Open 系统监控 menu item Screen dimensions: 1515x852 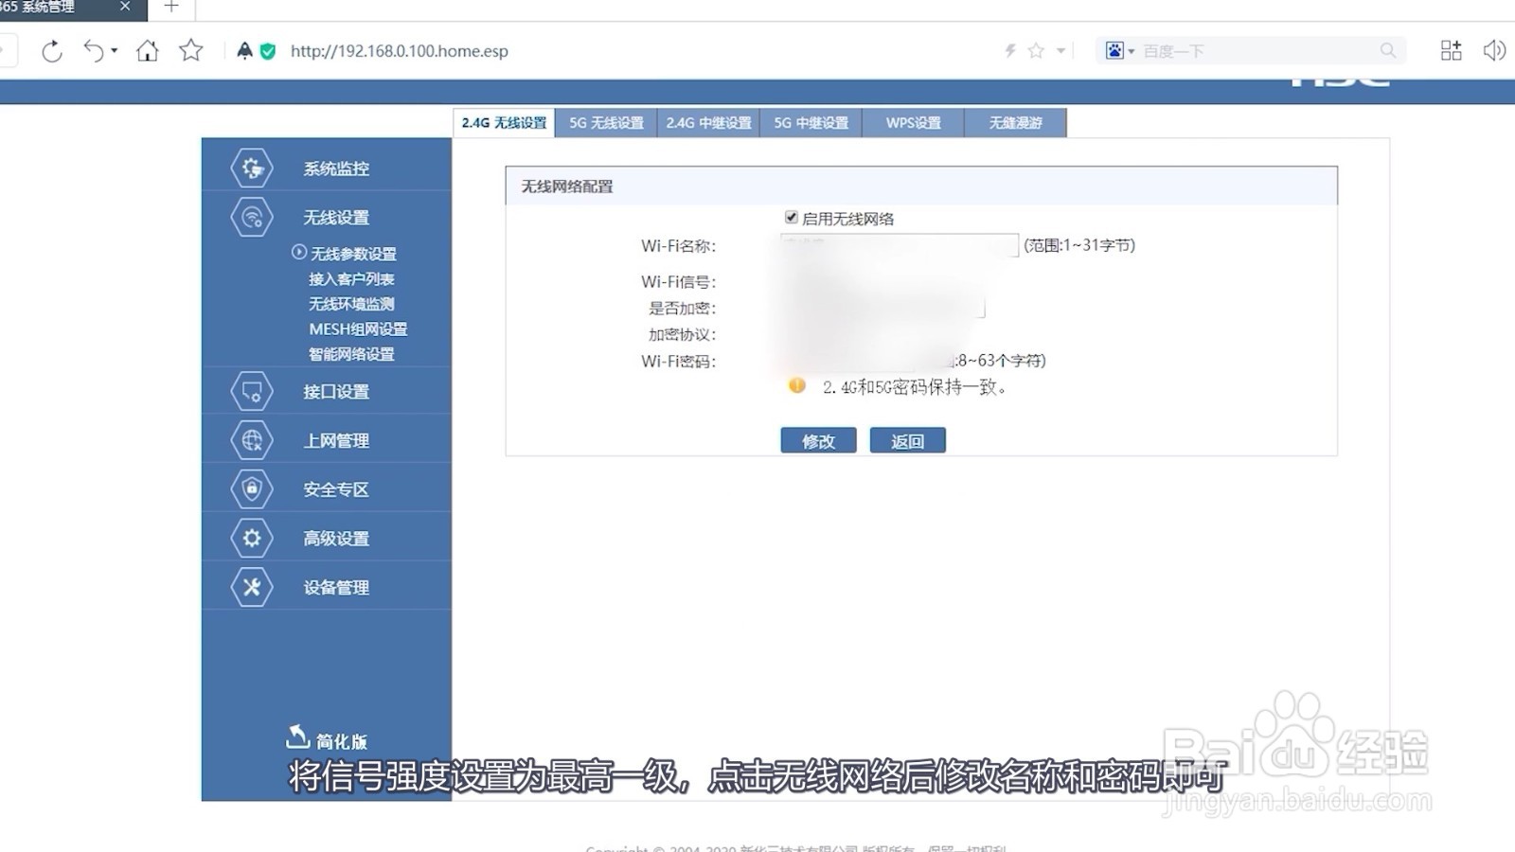[x=336, y=169]
